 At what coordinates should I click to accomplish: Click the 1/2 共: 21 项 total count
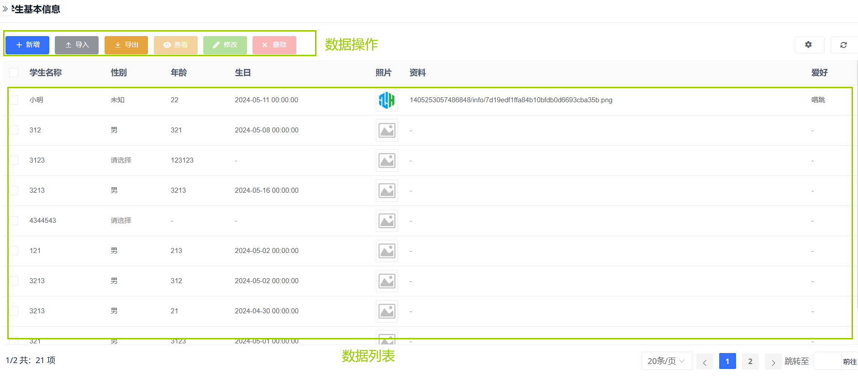point(31,360)
